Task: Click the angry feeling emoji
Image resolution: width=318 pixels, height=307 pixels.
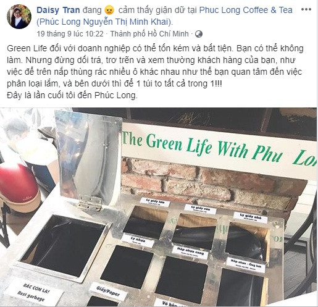Action: [109, 11]
